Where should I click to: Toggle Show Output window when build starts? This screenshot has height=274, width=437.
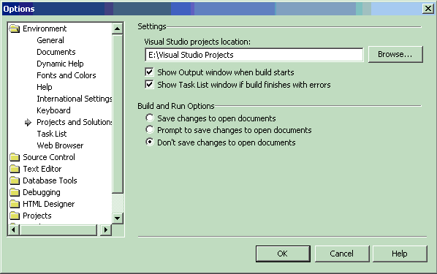(149, 72)
